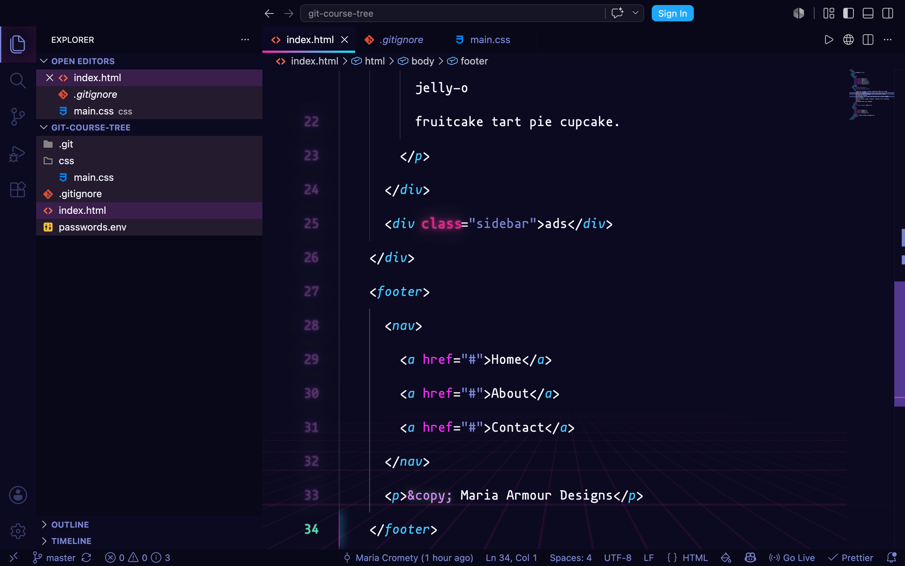Image resolution: width=905 pixels, height=566 pixels.
Task: Split the editor to the right
Action: pos(868,40)
